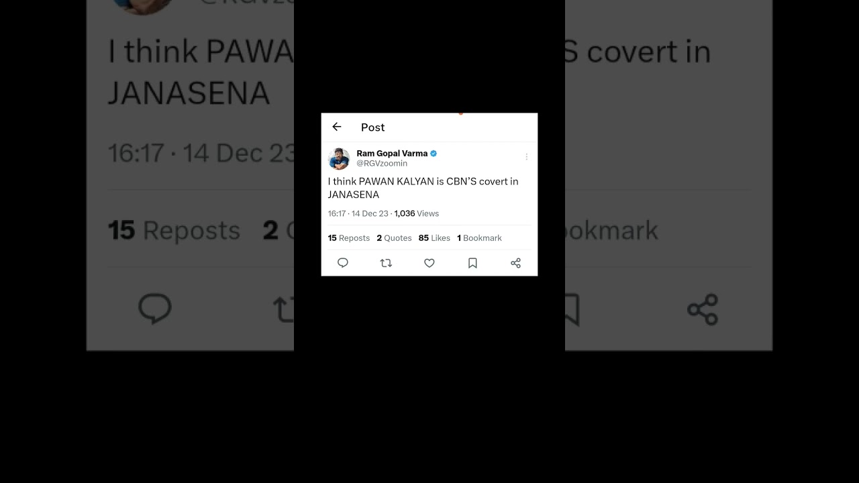The height and width of the screenshot is (483, 859).
Task: Toggle the heart like icon
Action: click(x=429, y=263)
